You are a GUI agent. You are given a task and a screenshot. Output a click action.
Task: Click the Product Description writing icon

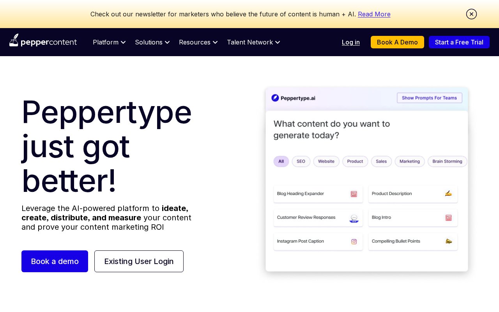448,193
